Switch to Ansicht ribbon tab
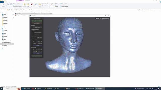The width and height of the screenshot is (161, 90). tap(14, 2)
